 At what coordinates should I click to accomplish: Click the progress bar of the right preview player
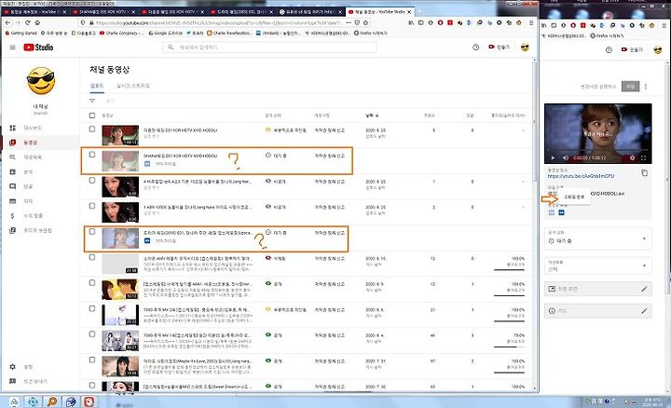(x=597, y=152)
